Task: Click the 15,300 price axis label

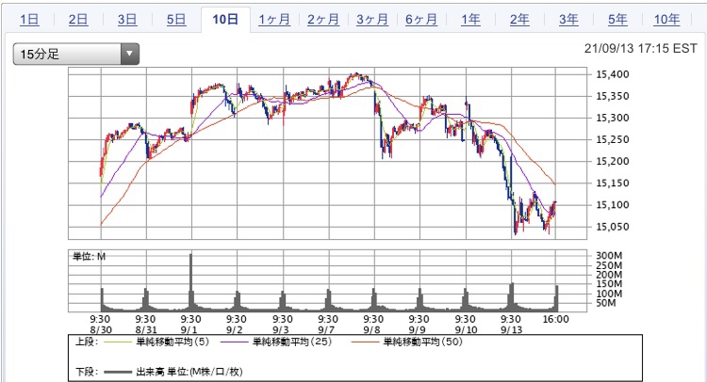Action: [x=613, y=118]
